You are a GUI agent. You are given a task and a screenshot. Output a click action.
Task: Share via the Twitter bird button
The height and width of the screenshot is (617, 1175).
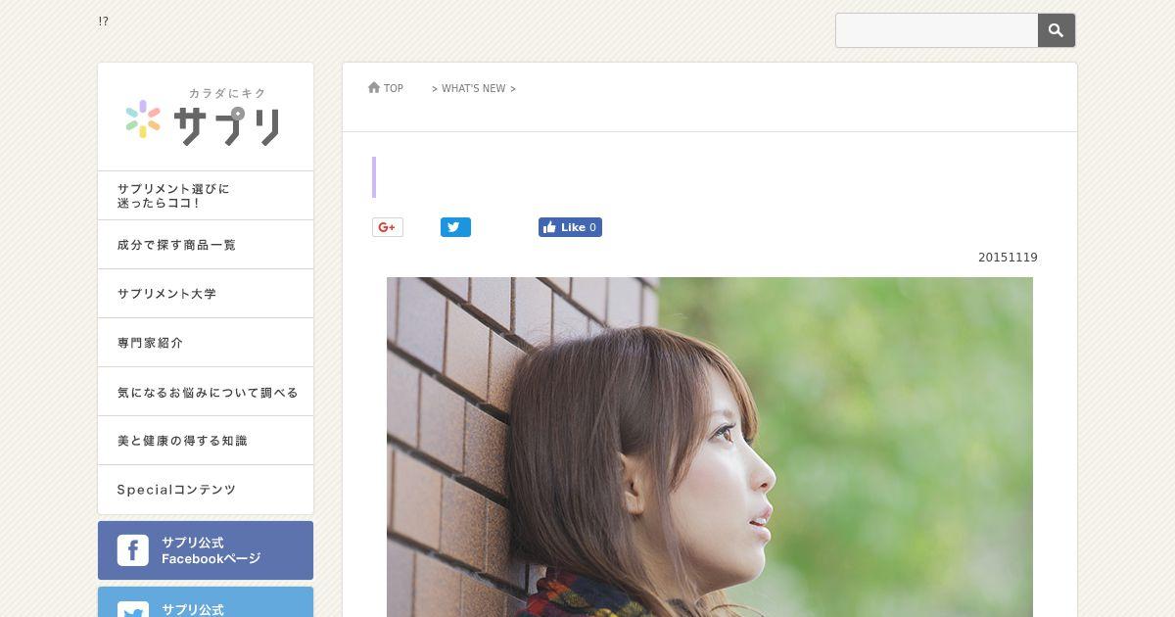pos(455,227)
